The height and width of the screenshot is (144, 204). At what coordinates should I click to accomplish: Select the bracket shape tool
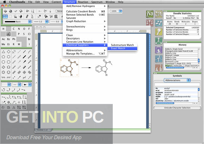click(x=24, y=97)
